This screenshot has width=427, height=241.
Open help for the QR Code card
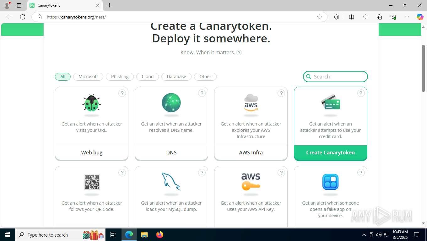pos(122,172)
